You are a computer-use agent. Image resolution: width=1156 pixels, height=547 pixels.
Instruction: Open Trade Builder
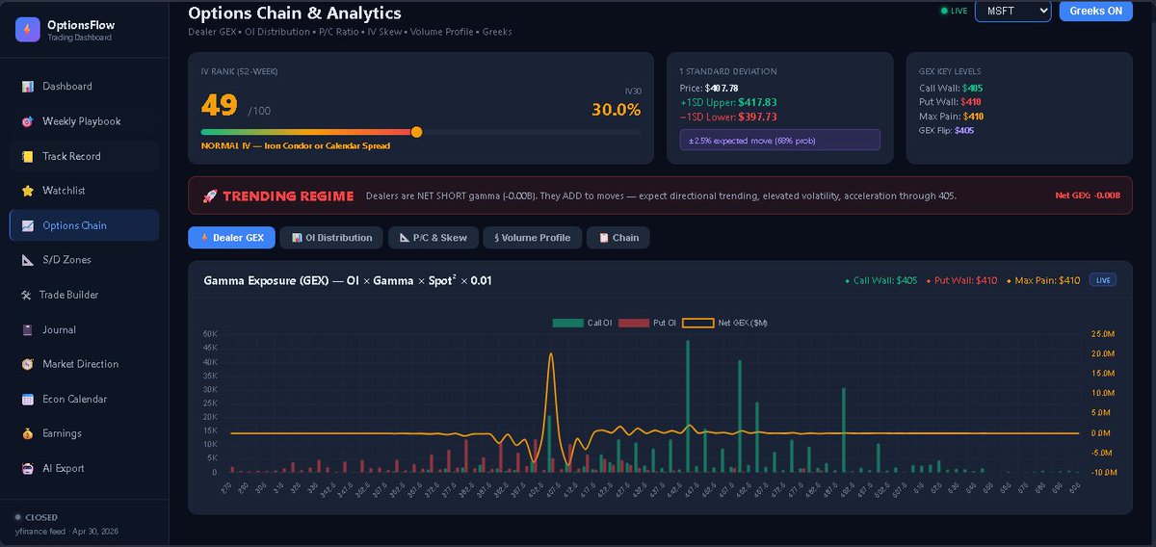[x=84, y=295]
